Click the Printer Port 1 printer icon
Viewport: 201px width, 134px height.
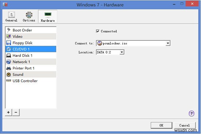pyautogui.click(x=9, y=68)
